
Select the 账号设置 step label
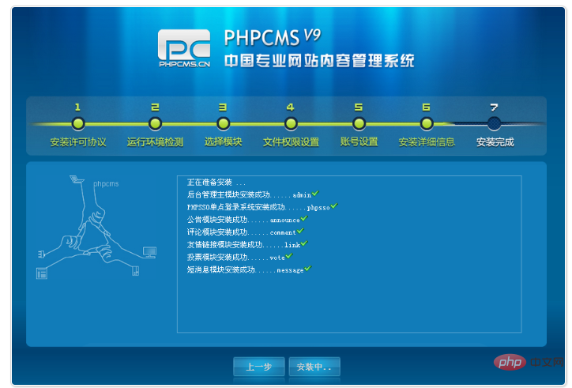[x=359, y=141]
